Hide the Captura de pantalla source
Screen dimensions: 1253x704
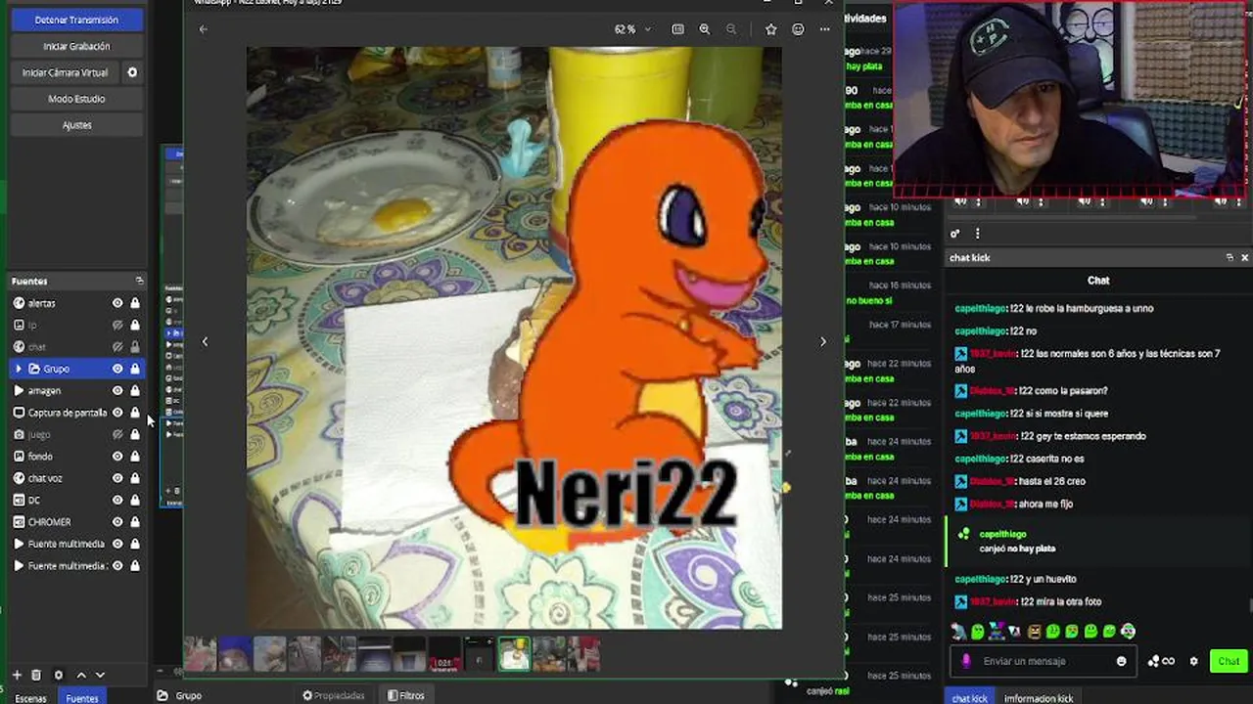[117, 413]
